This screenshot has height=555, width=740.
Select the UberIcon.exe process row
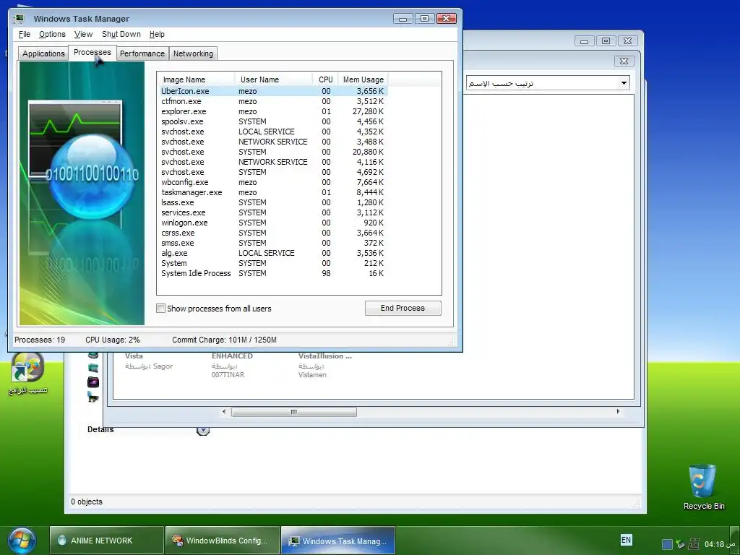pos(272,91)
